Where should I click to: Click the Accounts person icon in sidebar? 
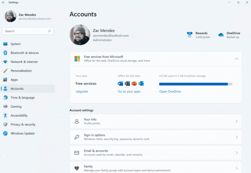(x=5, y=88)
